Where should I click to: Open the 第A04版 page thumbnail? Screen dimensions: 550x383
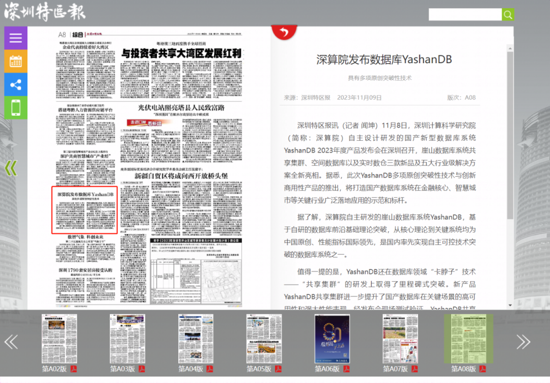coord(196,339)
